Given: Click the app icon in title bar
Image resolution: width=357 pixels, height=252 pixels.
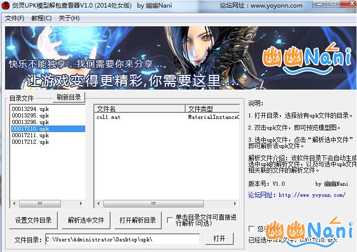Looking at the screenshot, I should [6, 6].
